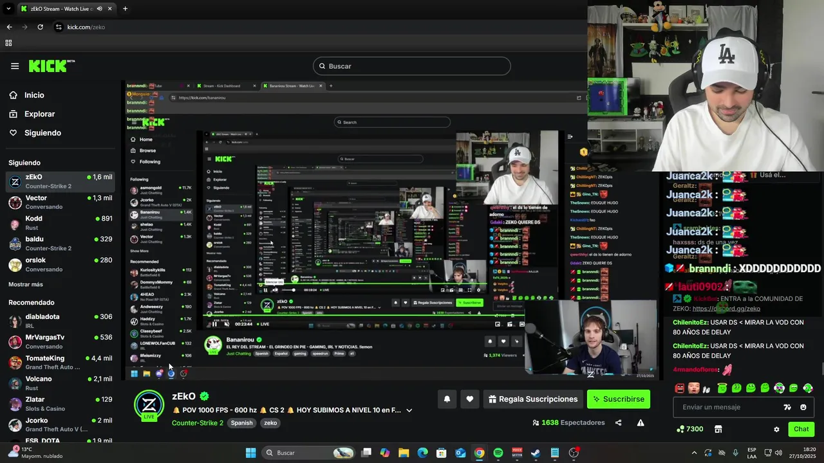824x463 pixels.
Task: Show hidden system tray icons
Action: [x=694, y=453]
